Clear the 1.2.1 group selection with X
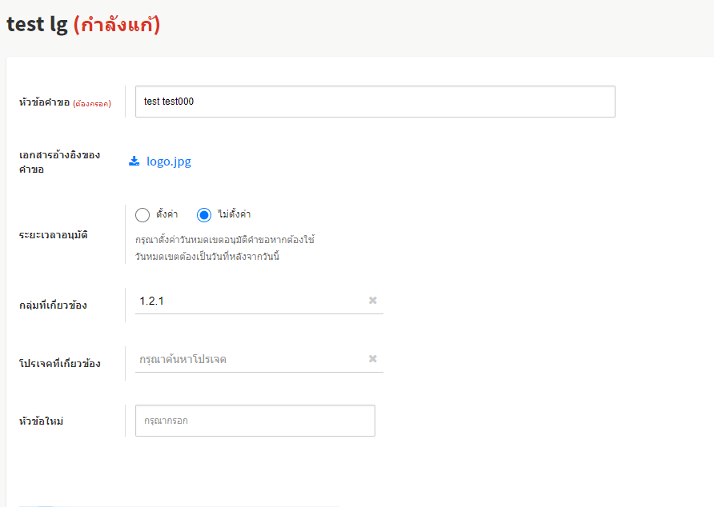 372,301
